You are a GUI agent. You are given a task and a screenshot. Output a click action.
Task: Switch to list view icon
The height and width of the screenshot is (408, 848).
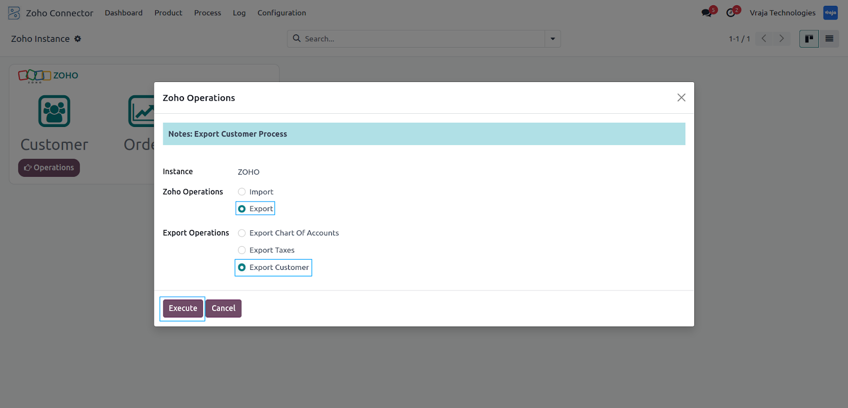pos(829,39)
